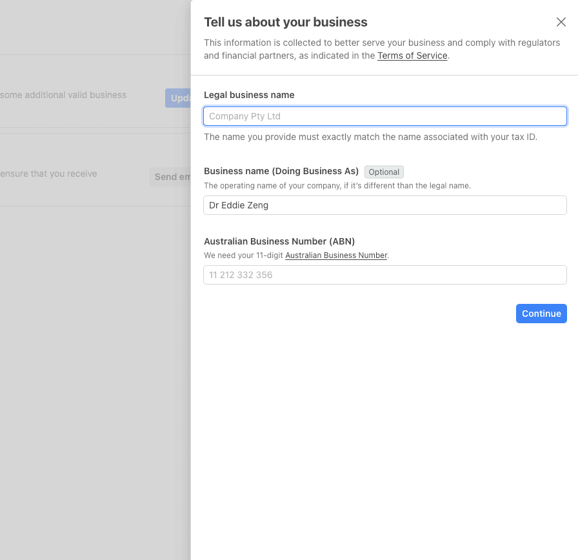
Task: Click the 11-digit ABN input box
Action: coord(384,275)
